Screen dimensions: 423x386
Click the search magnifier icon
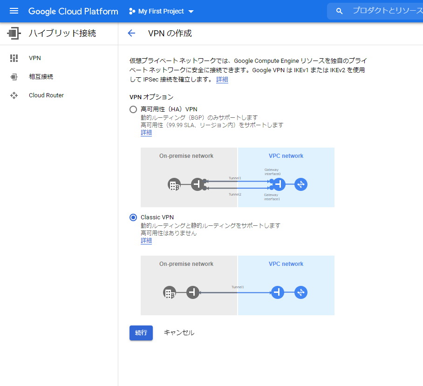click(x=339, y=11)
